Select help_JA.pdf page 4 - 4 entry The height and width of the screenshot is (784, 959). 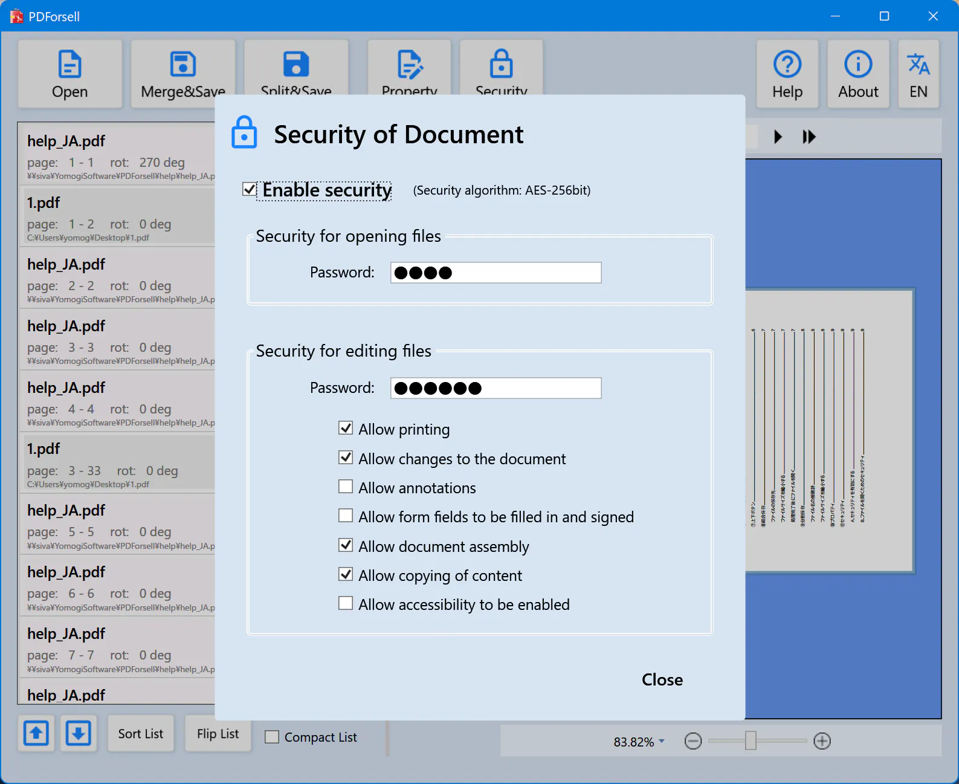(118, 401)
